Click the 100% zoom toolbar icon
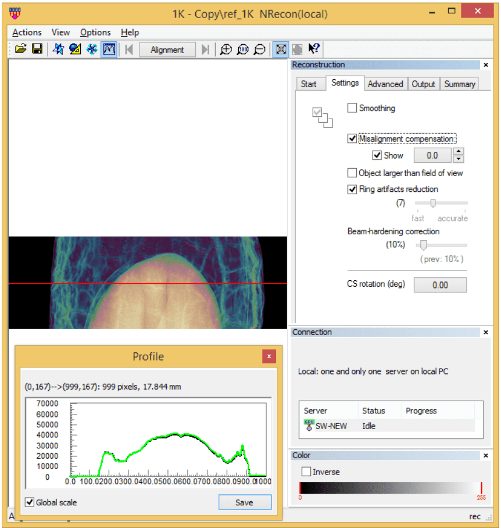 pos(243,49)
